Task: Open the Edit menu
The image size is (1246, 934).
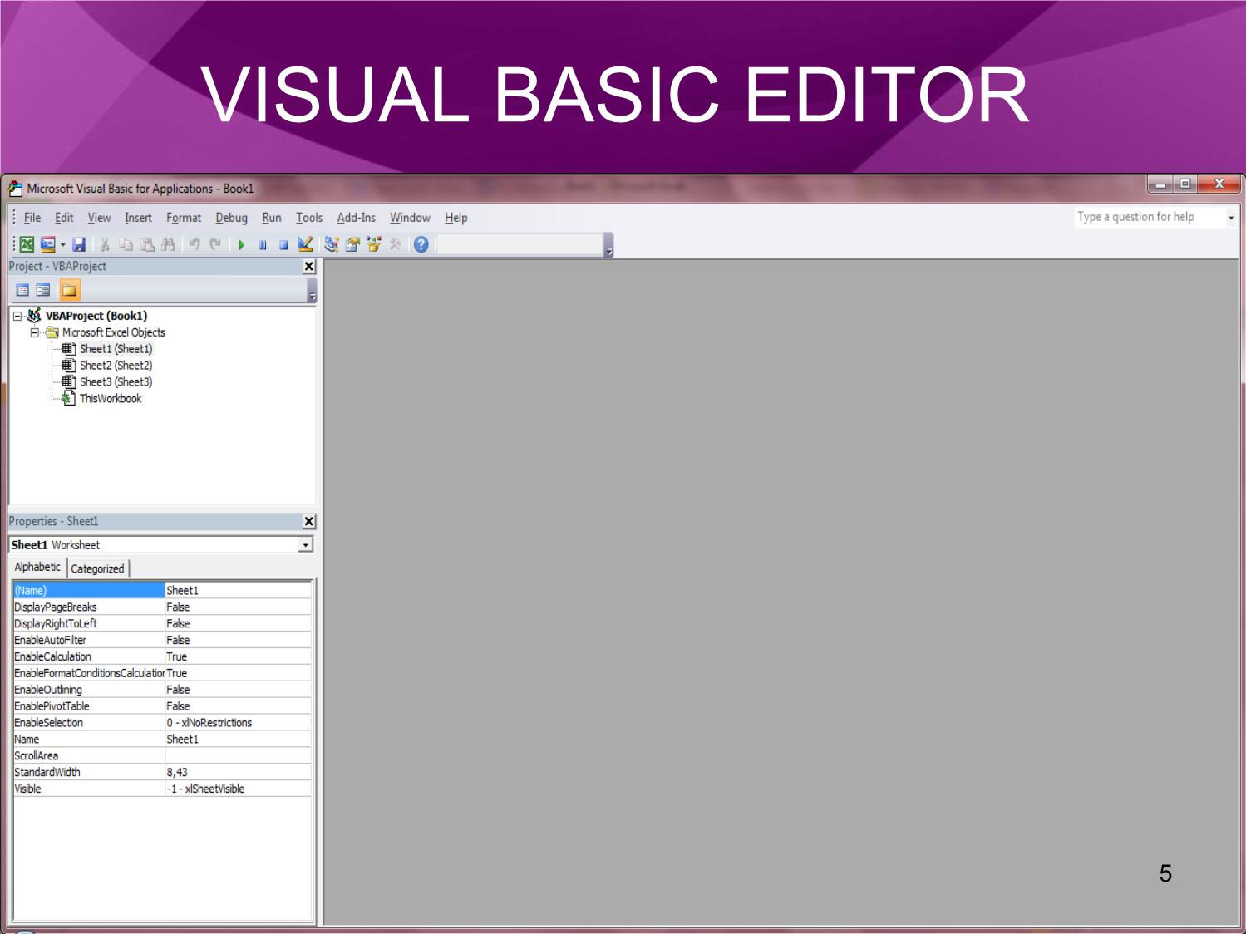Action: [x=64, y=218]
